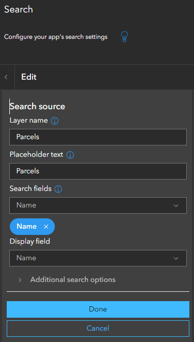Remove the Name search field chip
This screenshot has width=194, height=342.
pyautogui.click(x=46, y=227)
